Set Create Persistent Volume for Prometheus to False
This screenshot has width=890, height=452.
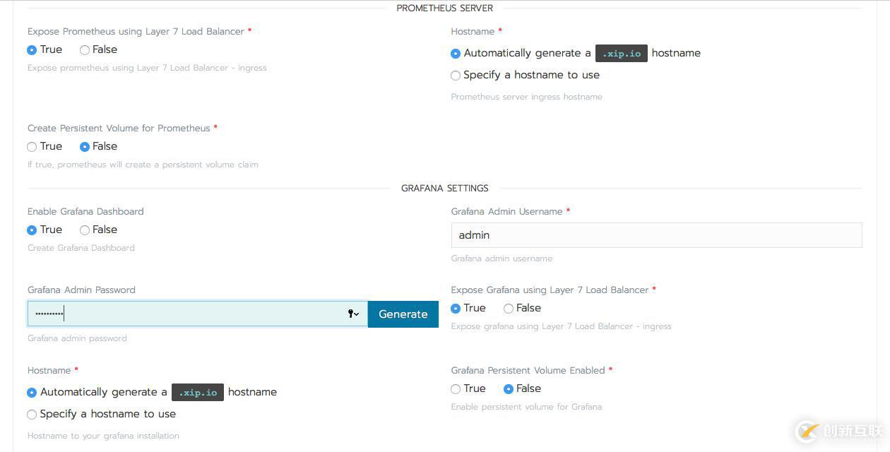(85, 147)
